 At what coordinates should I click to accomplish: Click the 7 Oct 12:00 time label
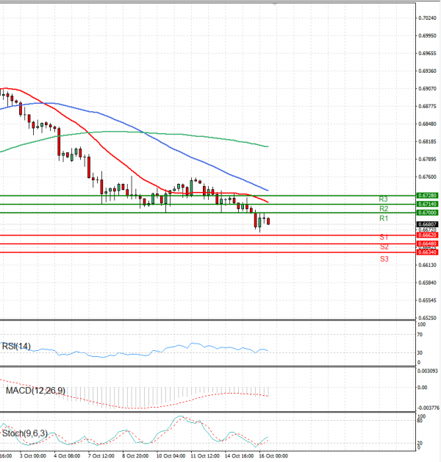click(x=101, y=456)
